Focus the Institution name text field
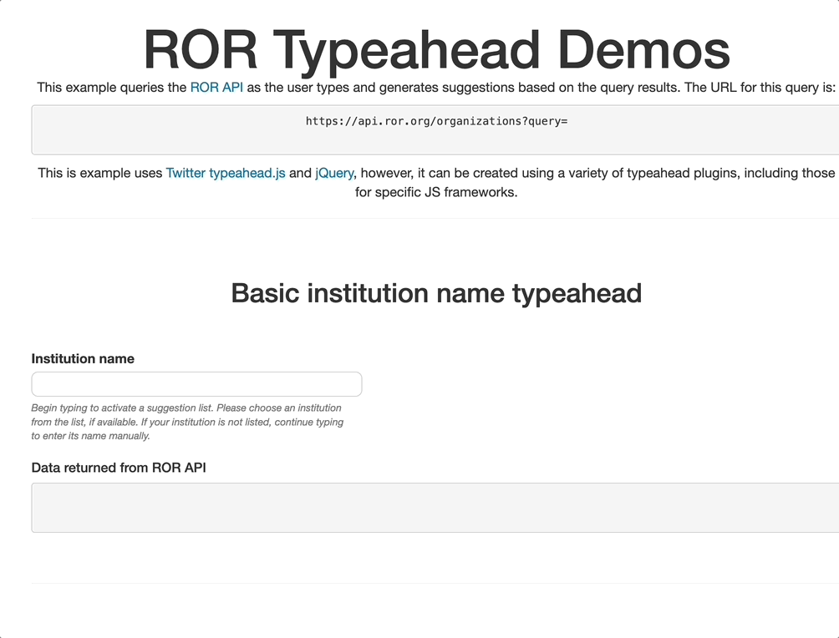 (196, 384)
